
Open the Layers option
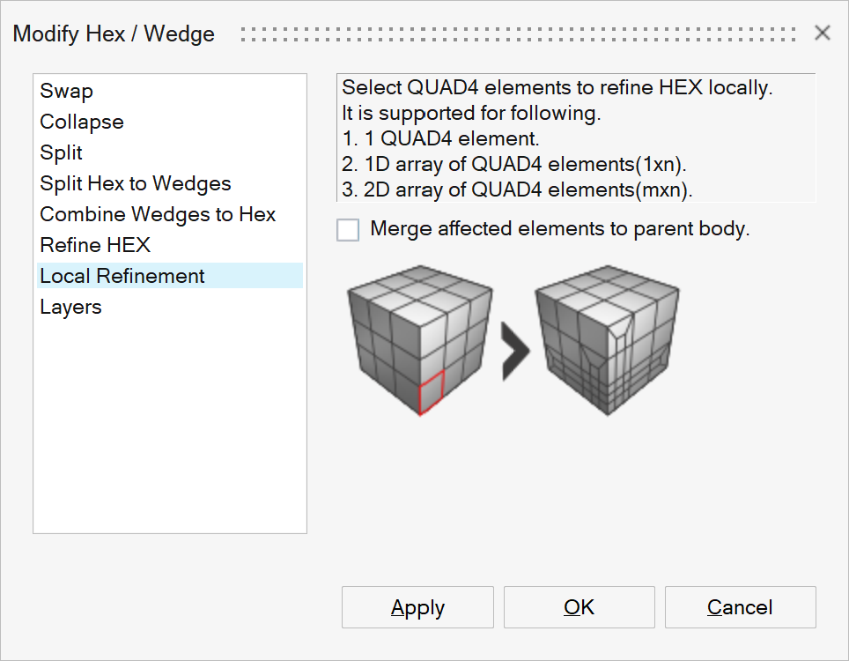(x=70, y=307)
